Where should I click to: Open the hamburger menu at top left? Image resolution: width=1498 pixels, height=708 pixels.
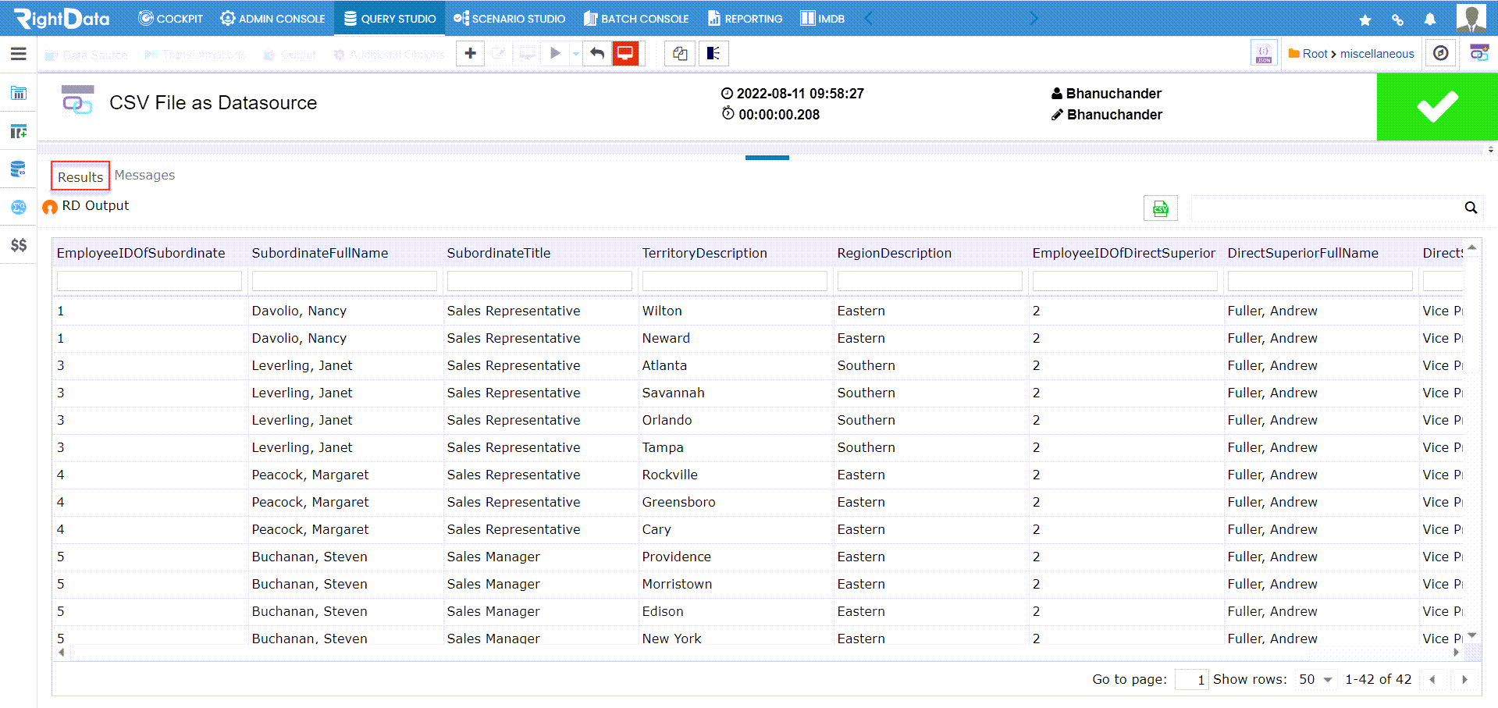coord(17,54)
